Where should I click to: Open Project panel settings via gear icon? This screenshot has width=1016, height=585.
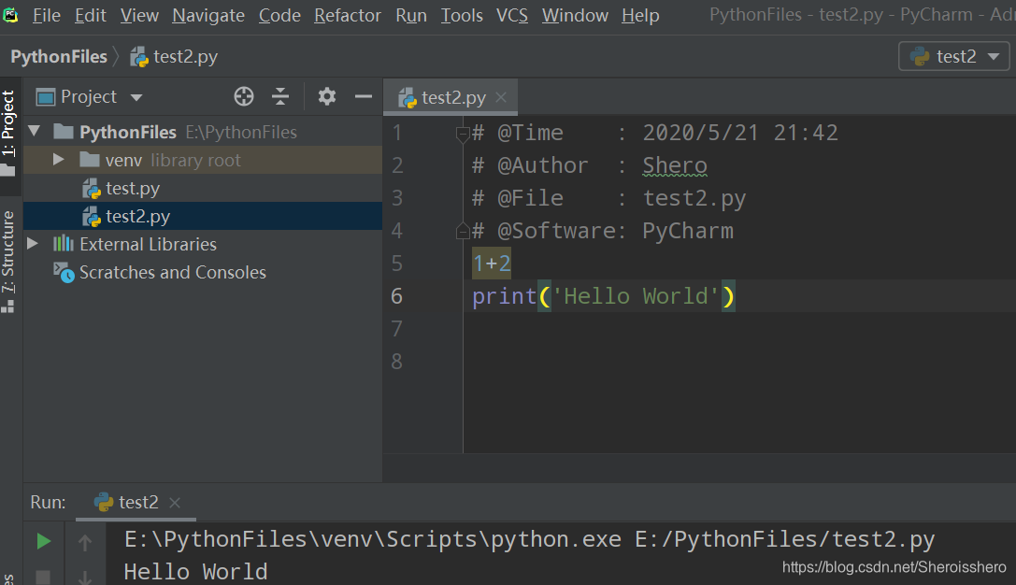click(325, 96)
